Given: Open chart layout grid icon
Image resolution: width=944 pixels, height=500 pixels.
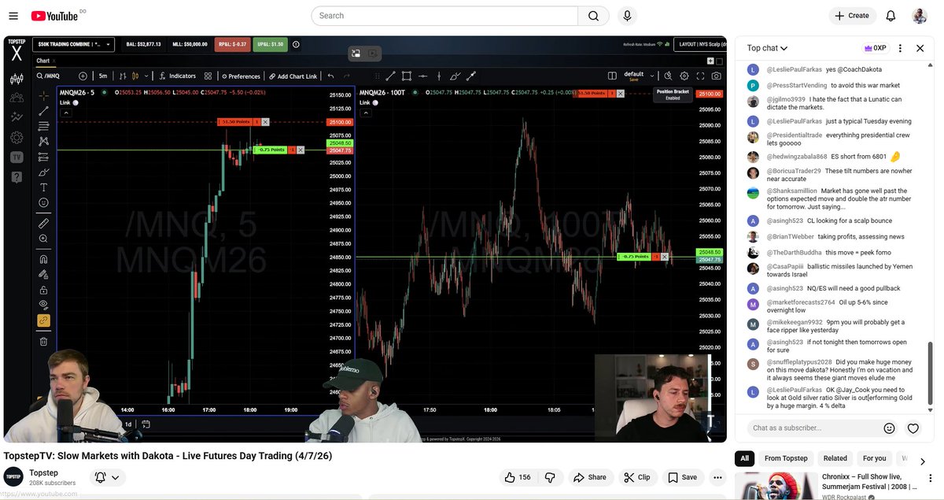Looking at the screenshot, I should pyautogui.click(x=208, y=76).
